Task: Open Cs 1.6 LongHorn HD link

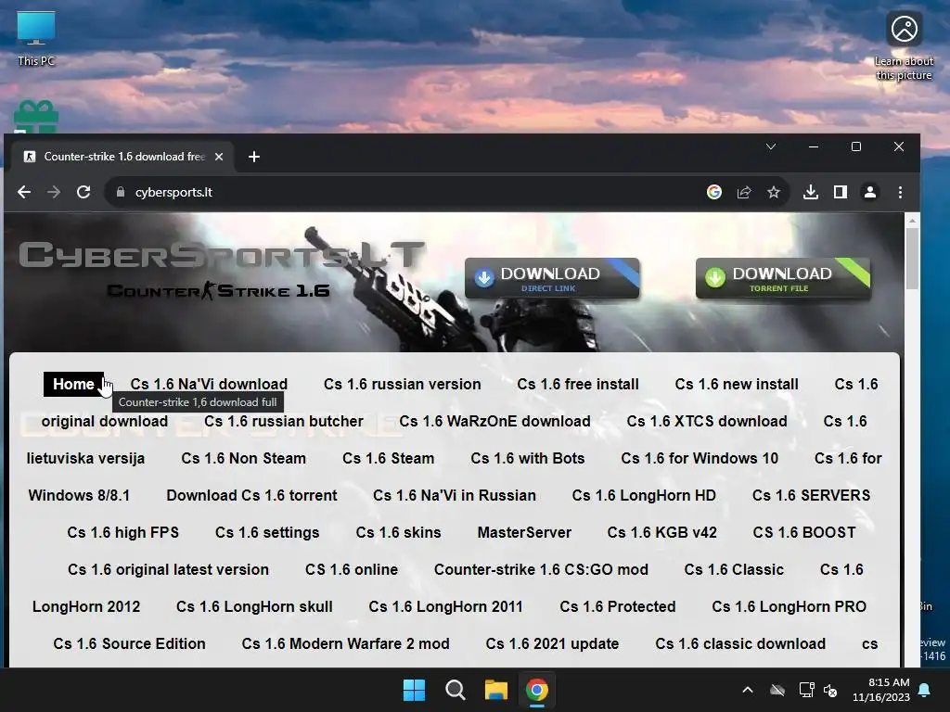Action: (x=644, y=495)
